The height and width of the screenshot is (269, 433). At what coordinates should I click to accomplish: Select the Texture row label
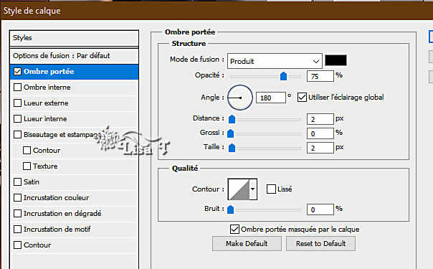coord(45,166)
